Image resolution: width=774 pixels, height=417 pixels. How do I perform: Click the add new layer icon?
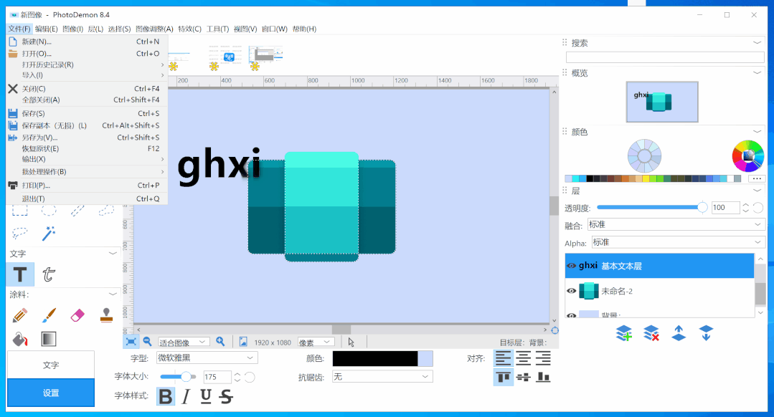(624, 333)
